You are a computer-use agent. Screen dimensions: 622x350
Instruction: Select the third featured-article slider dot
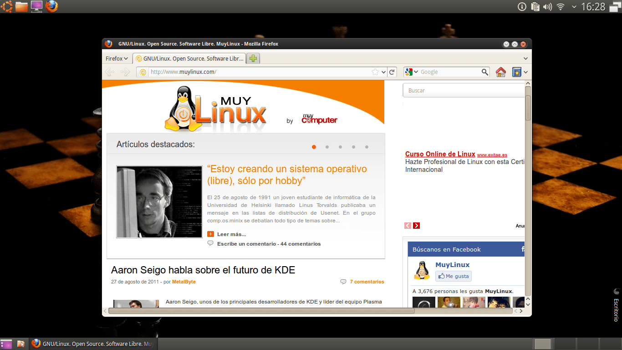pyautogui.click(x=340, y=147)
